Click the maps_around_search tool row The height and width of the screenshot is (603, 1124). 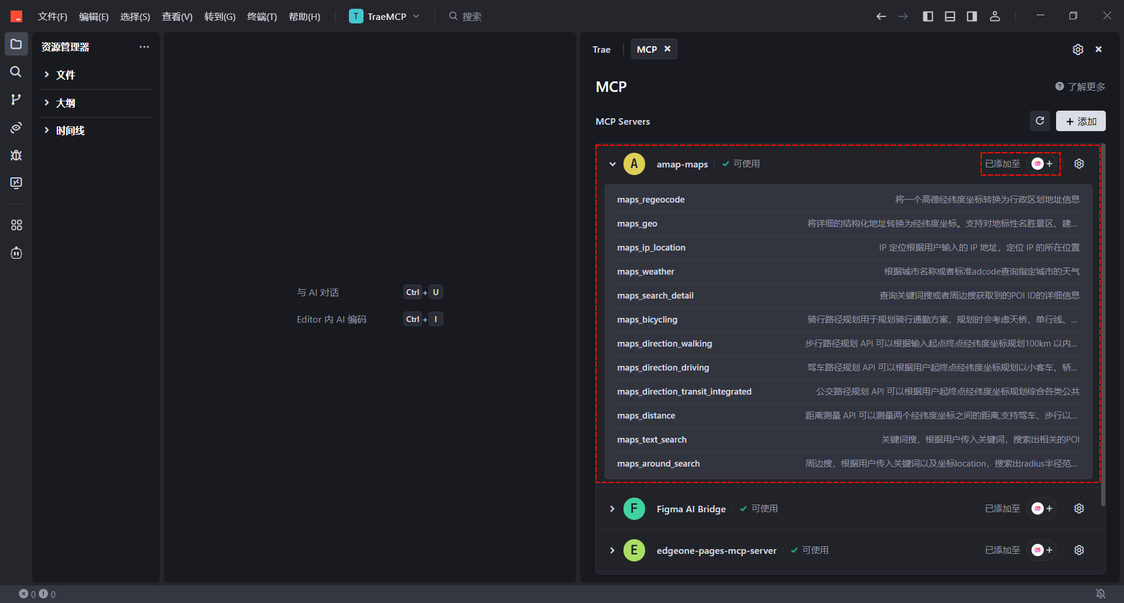[848, 464]
